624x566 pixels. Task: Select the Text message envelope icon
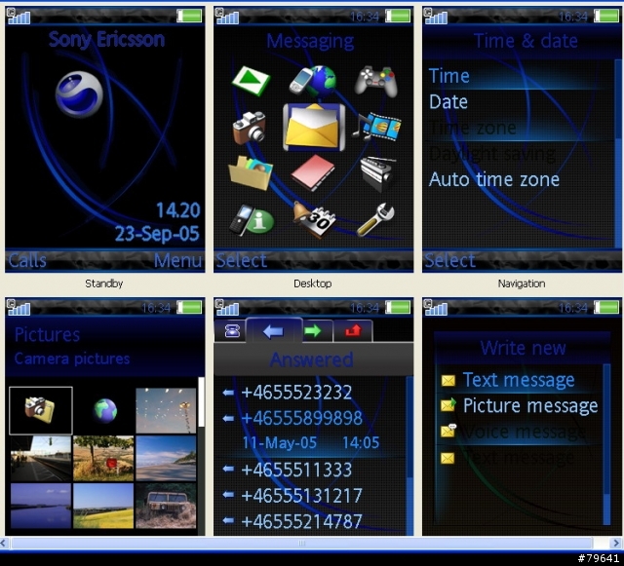pyautogui.click(x=448, y=381)
